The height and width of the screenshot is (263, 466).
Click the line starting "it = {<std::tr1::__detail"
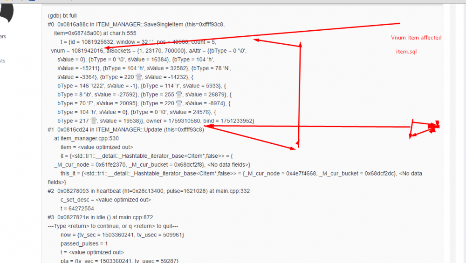147,156
